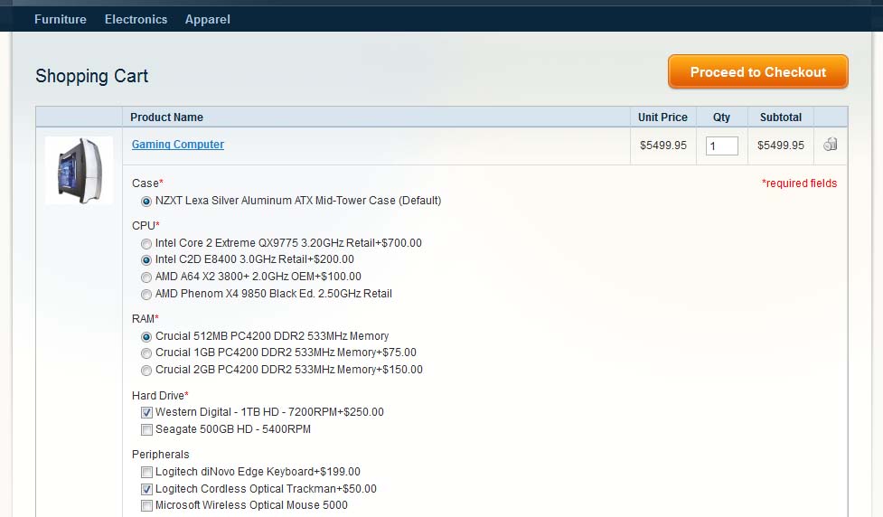This screenshot has width=883, height=517.
Task: Select Crucial 2GB memory option
Action: click(x=146, y=370)
